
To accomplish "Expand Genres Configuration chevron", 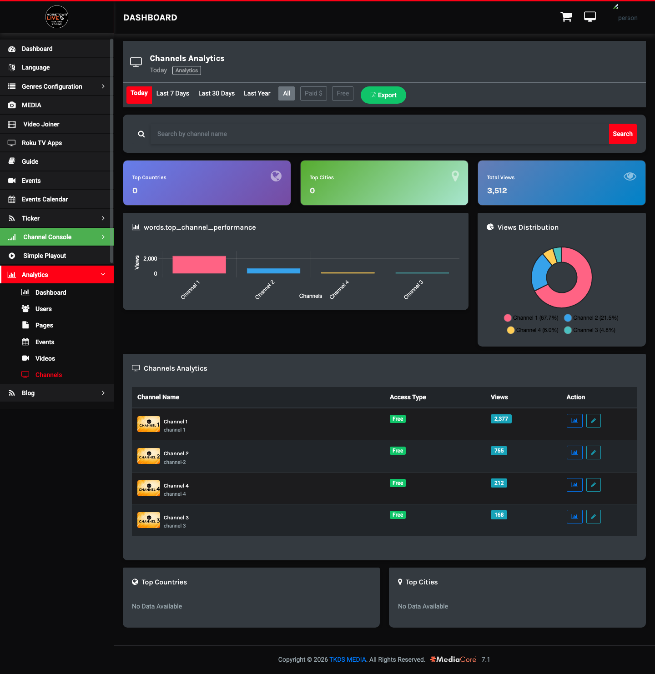I will tap(103, 86).
